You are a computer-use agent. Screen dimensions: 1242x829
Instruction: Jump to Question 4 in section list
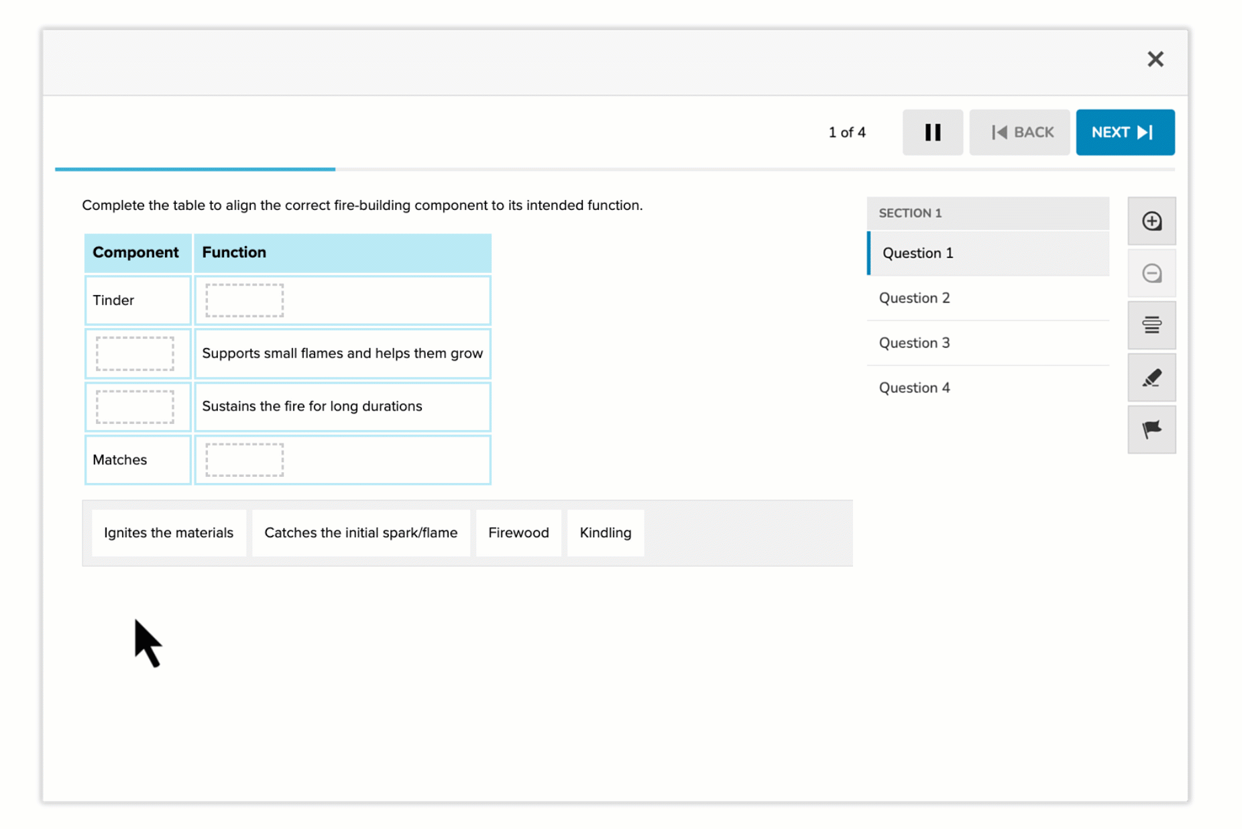(x=988, y=388)
